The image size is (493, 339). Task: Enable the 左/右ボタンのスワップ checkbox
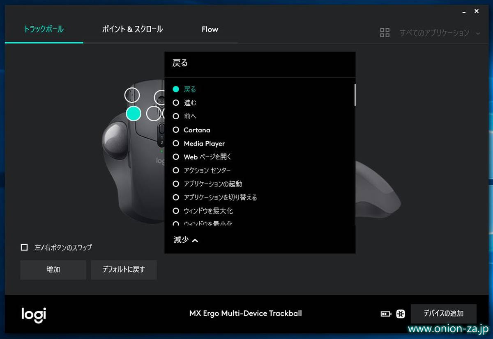click(24, 247)
